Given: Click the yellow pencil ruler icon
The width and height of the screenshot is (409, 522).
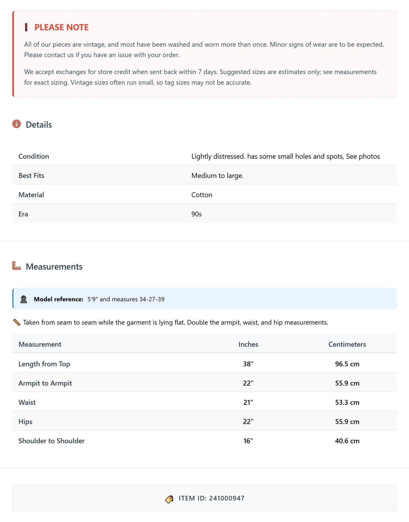Looking at the screenshot, I should coord(17,322).
